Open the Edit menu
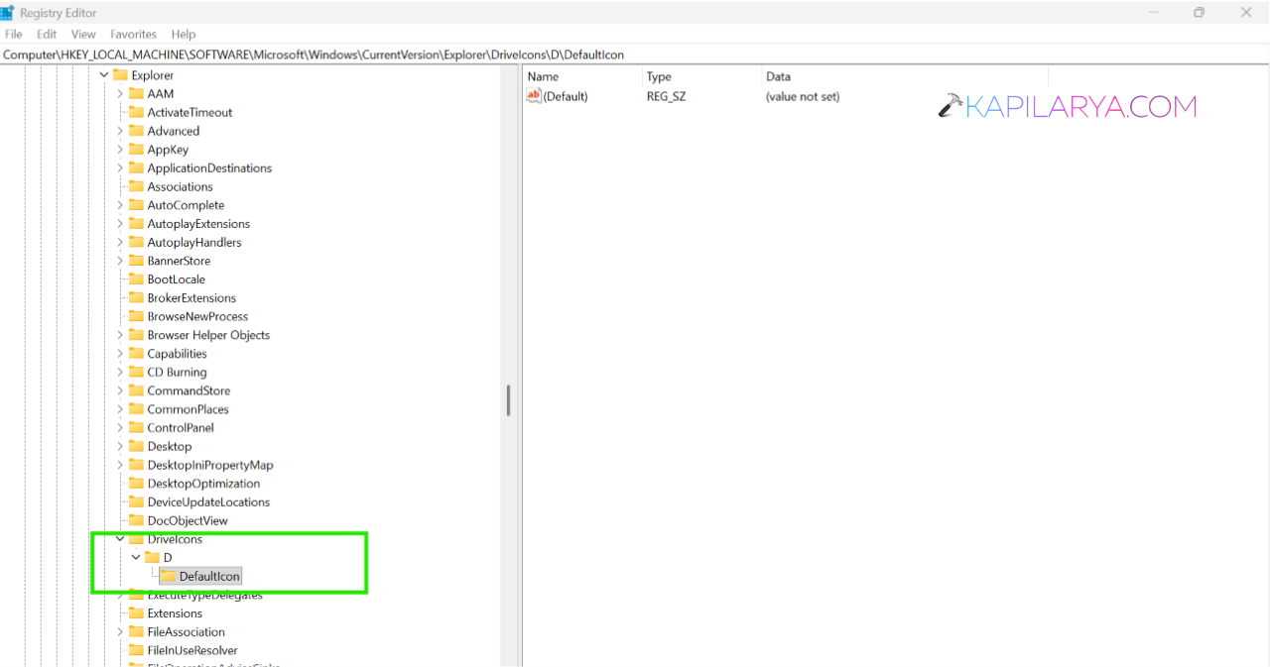This screenshot has width=1270, height=667. pyautogui.click(x=47, y=34)
